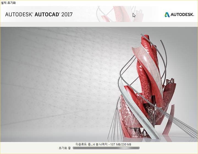The width and height of the screenshot is (198, 154).
Task: Click the Autodesk logo icon at top right
Action: click(x=167, y=15)
